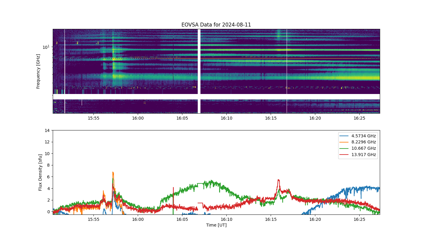422x241 pixels.
Task: Click the red curve's sharp peak near 16:16
Action: tap(279, 180)
